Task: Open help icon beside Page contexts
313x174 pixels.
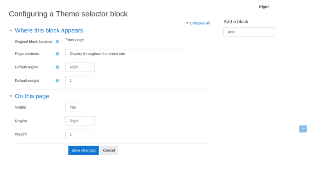Action: point(57,54)
